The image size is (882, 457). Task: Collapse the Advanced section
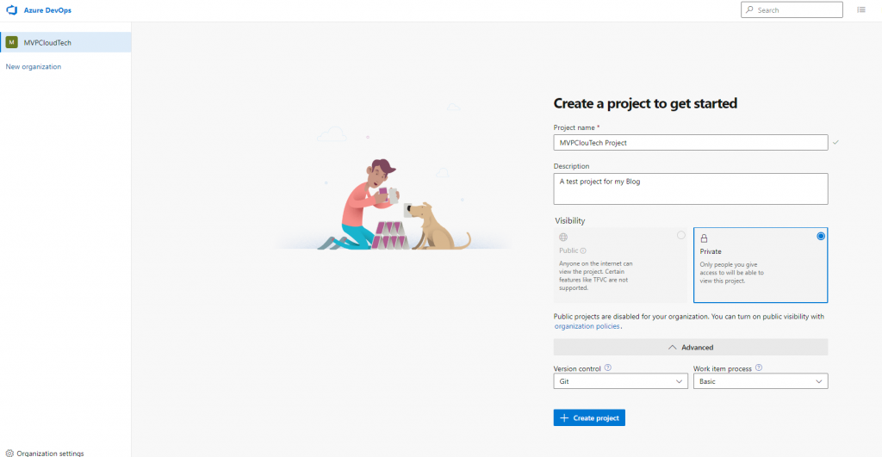(x=691, y=347)
